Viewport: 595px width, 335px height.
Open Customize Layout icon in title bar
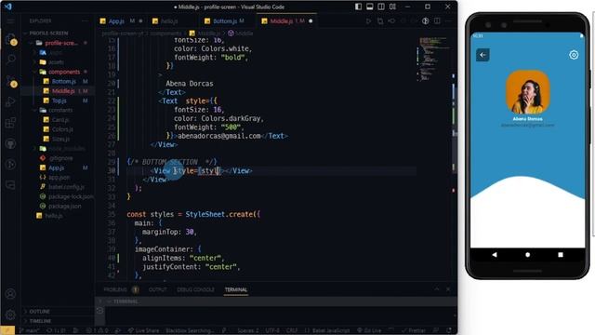[392, 7]
